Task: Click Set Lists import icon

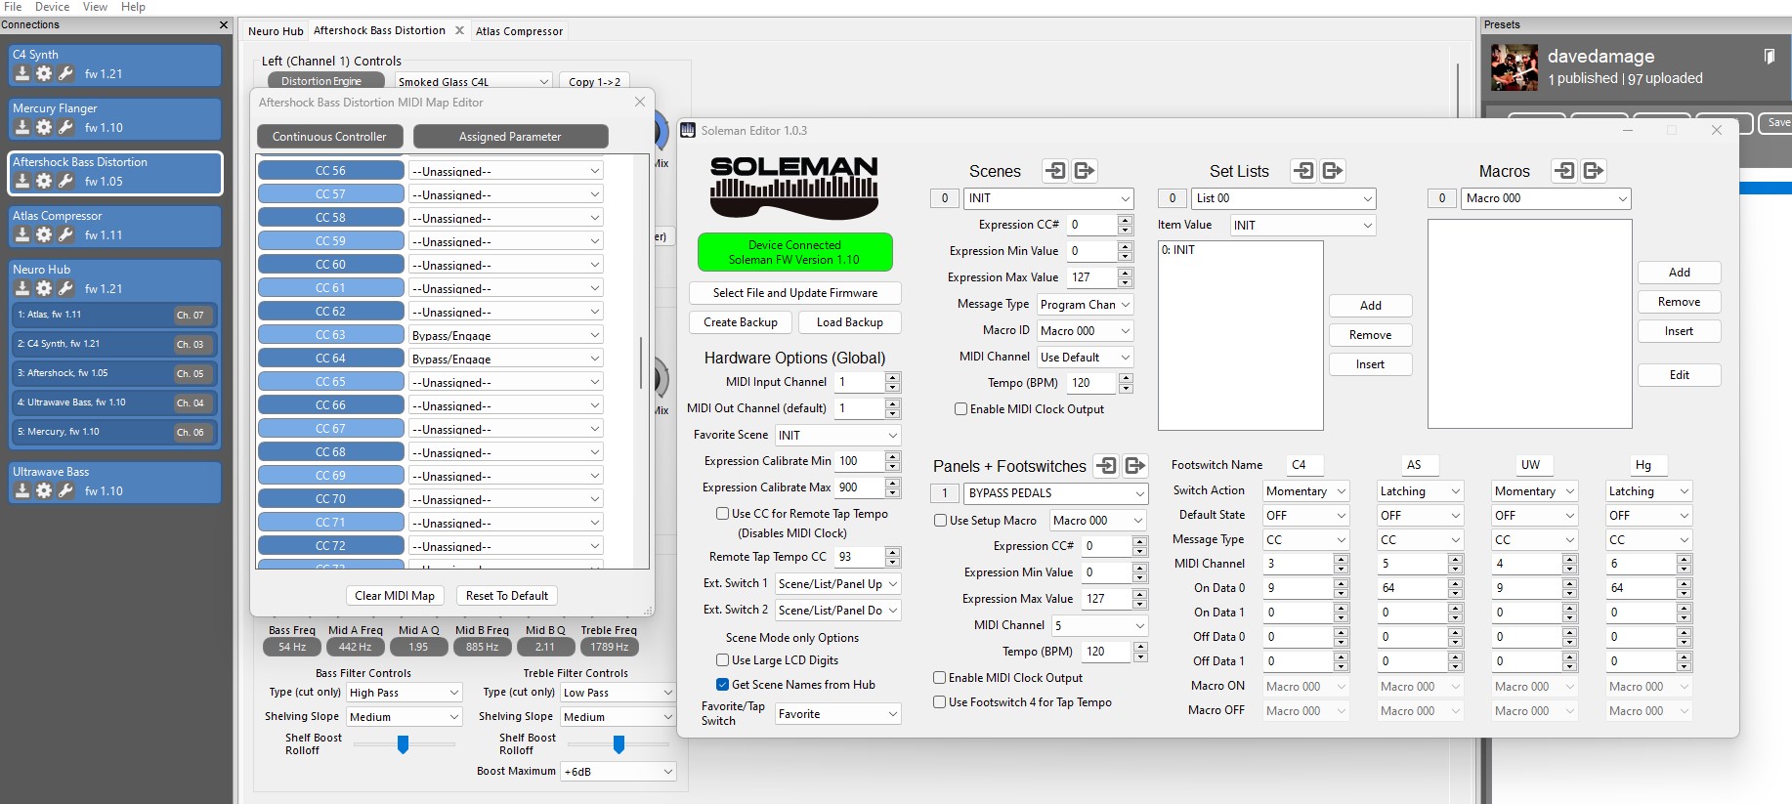Action: [x=1303, y=171]
